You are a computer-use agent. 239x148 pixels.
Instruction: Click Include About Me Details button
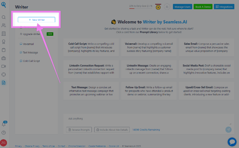(x=112, y=130)
